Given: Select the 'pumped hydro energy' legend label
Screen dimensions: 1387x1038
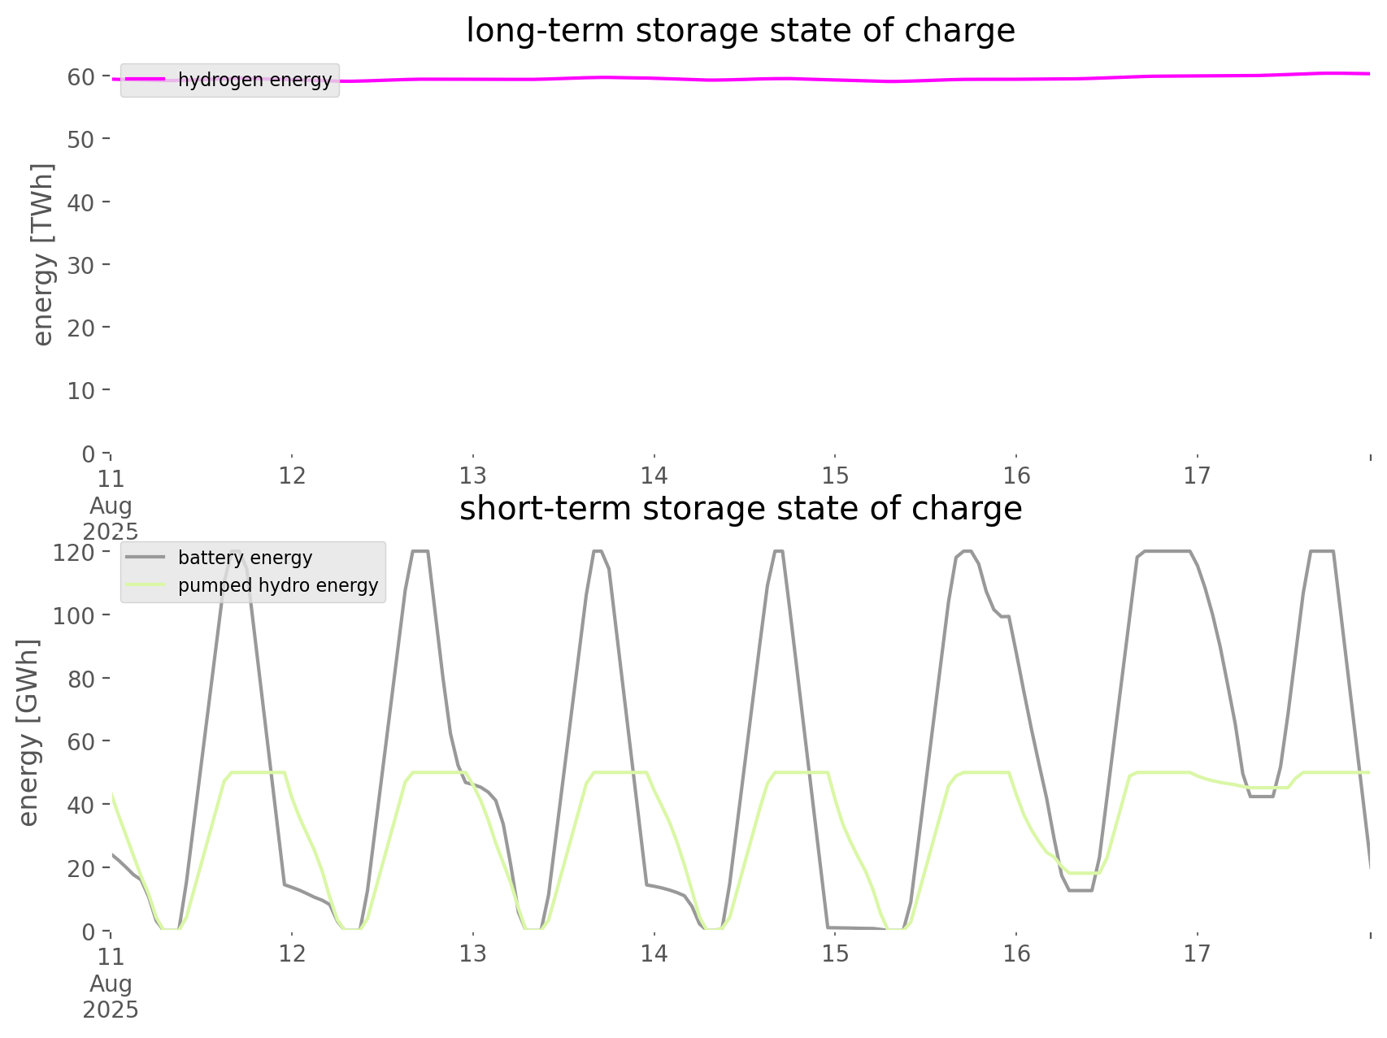Looking at the screenshot, I should tap(278, 586).
